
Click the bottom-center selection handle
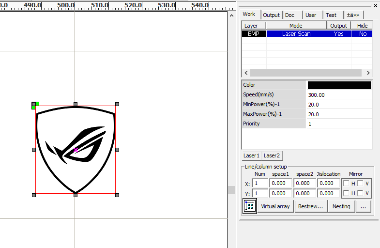click(x=76, y=195)
